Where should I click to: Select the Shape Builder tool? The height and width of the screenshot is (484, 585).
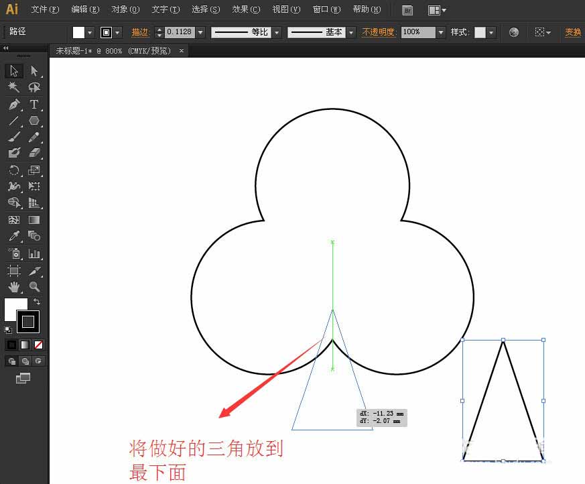pyautogui.click(x=14, y=202)
